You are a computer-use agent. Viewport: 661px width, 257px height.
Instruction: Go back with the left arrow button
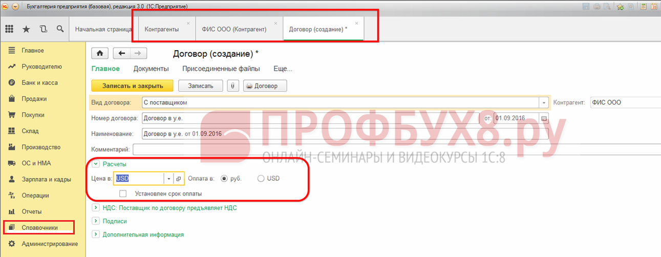(x=122, y=53)
